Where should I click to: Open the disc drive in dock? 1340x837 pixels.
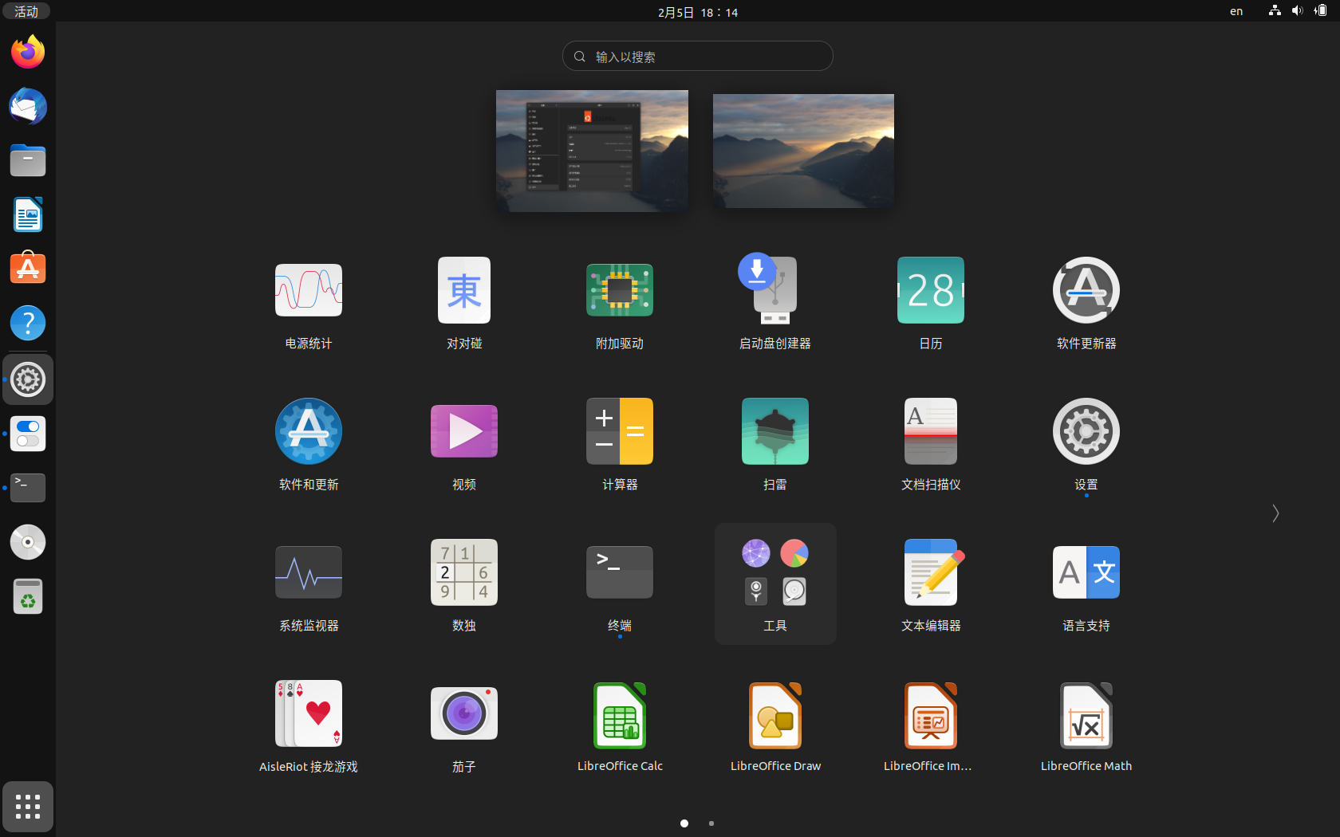pos(28,542)
